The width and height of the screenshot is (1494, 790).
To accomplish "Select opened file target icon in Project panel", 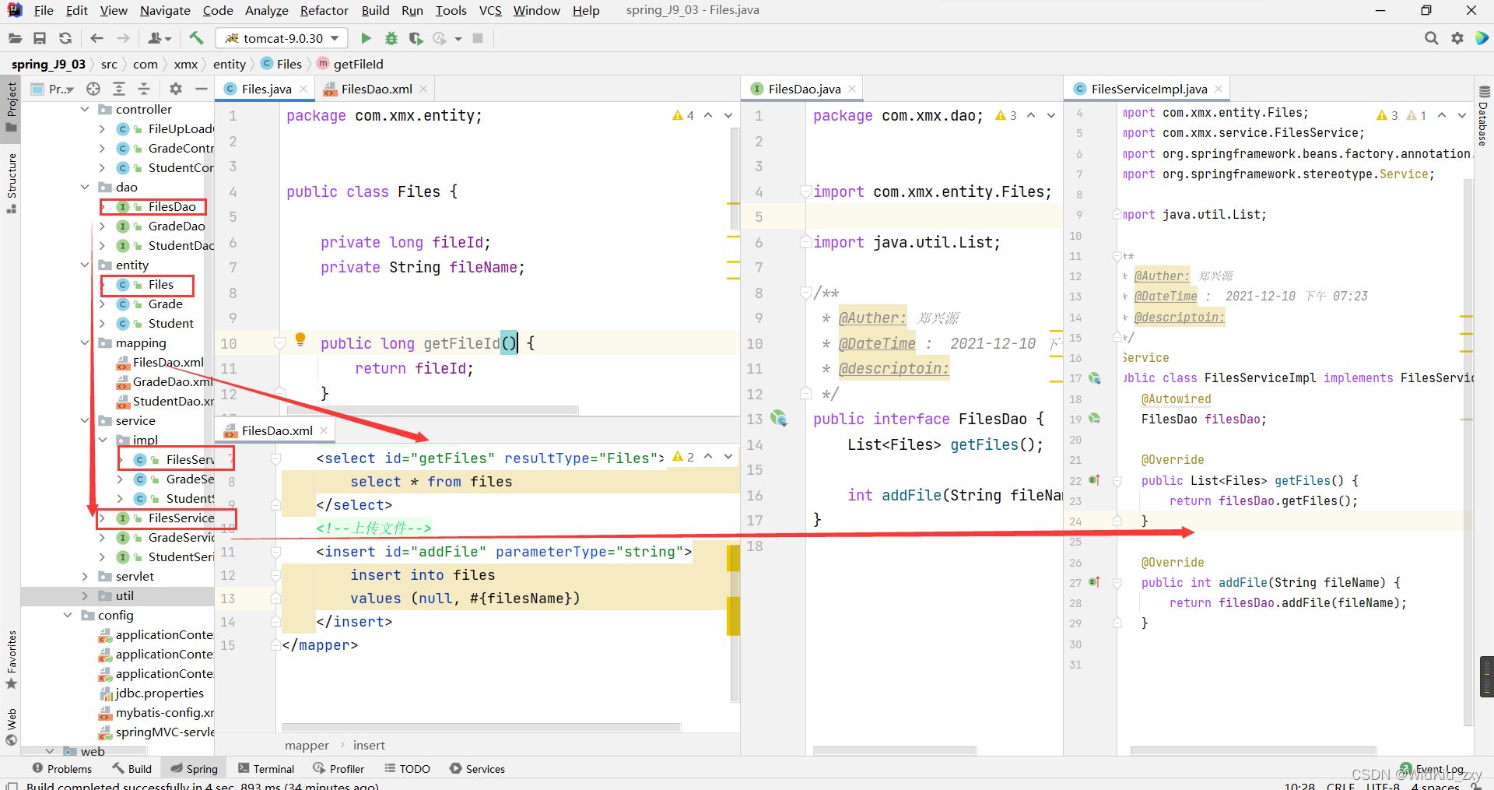I will [93, 89].
